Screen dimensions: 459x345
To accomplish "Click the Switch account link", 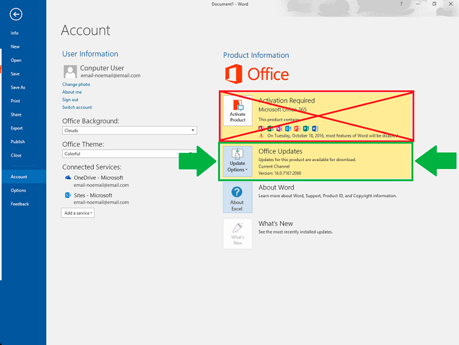I will 77,107.
